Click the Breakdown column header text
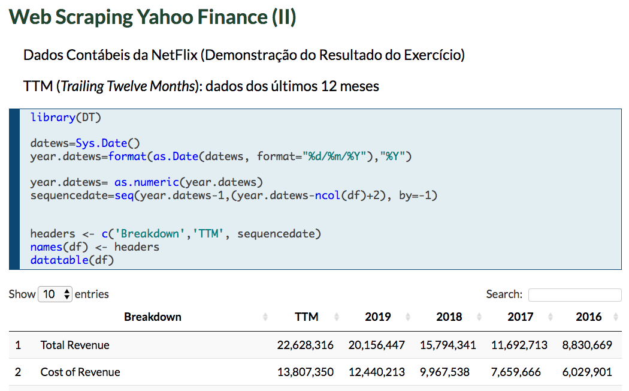Viewport: 629px width, 391px height. [x=152, y=317]
